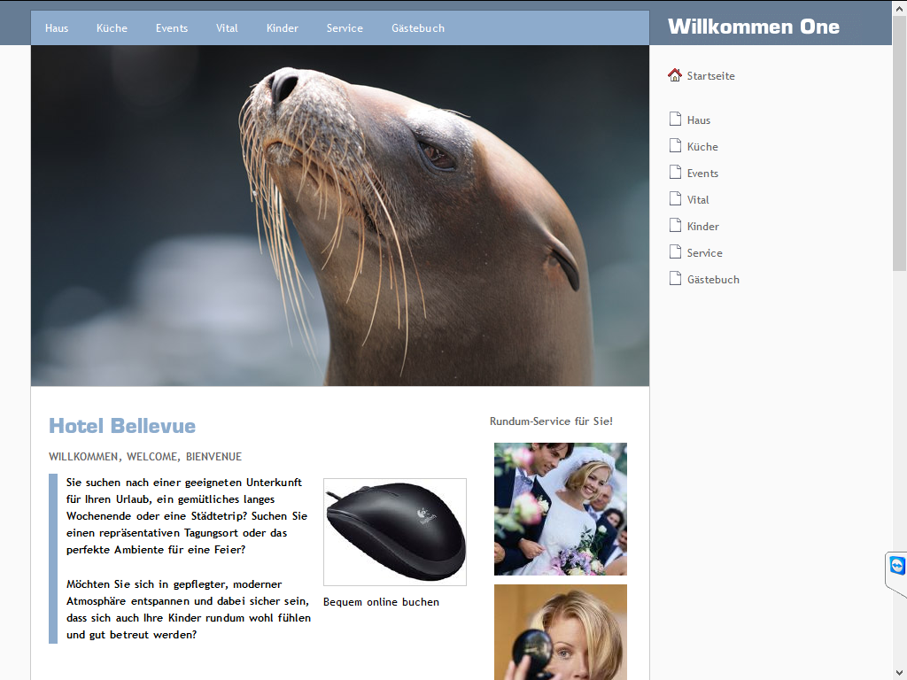Open the Haus sidebar link
The image size is (907, 680).
tap(699, 120)
